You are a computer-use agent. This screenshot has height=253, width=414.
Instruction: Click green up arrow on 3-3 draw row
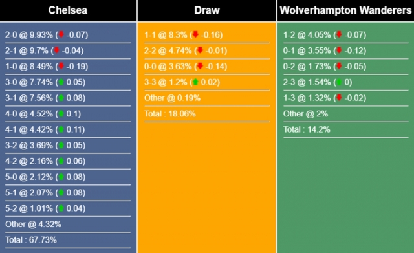pyautogui.click(x=195, y=82)
